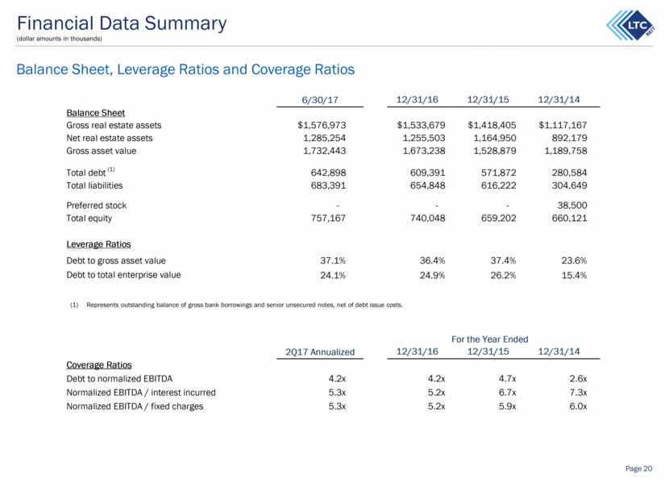Click the Leverage Ratios heading
The width and height of the screenshot is (669, 487).
pyautogui.click(x=98, y=244)
